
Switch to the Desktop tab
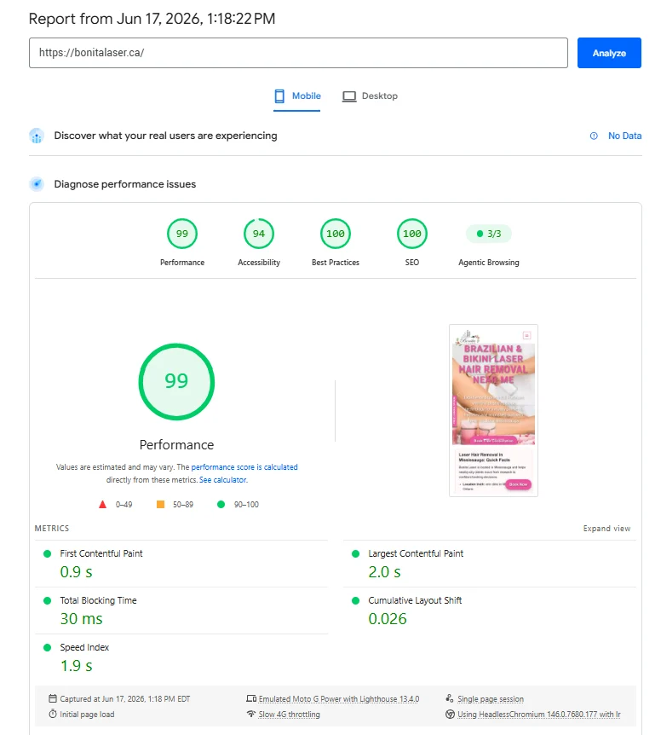pos(370,96)
